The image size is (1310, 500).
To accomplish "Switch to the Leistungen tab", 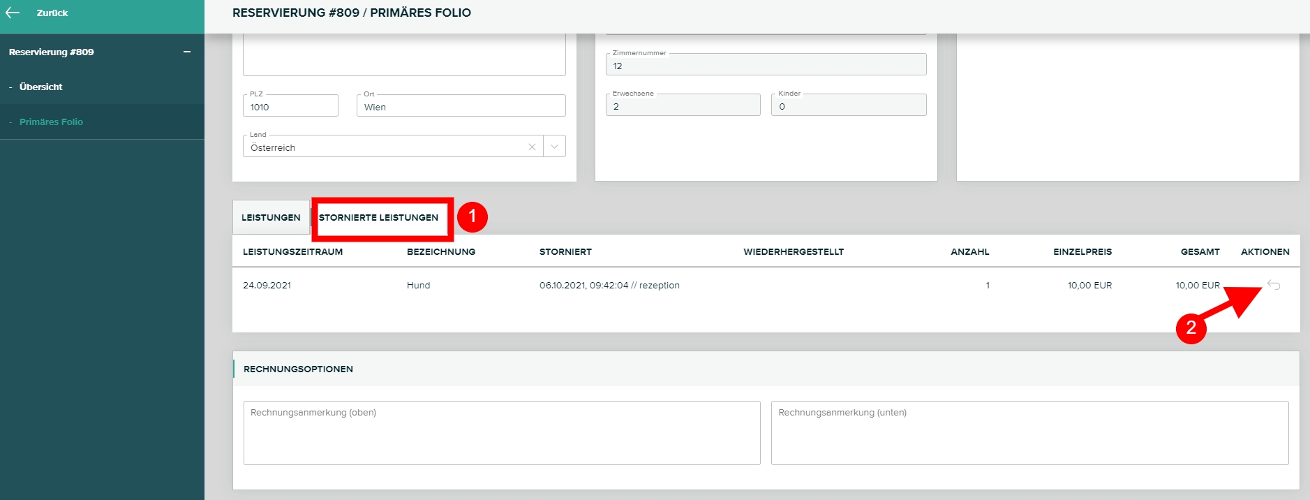I will point(271,217).
